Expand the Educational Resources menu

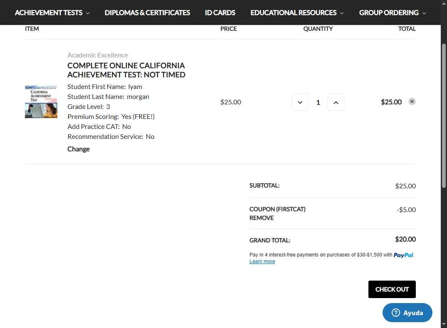click(x=297, y=13)
